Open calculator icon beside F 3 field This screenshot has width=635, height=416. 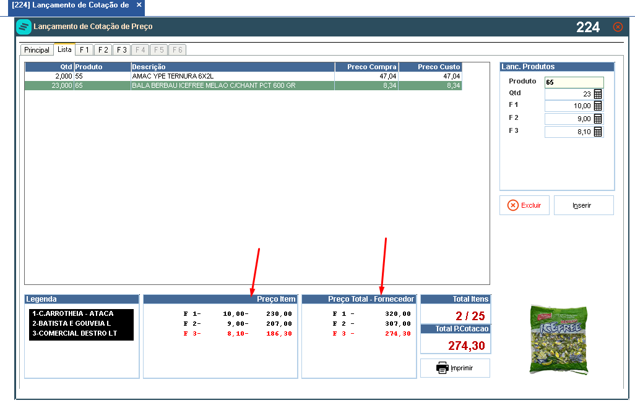coord(598,132)
